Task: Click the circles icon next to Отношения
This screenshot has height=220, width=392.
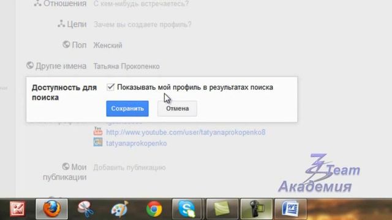Action: coord(38,3)
